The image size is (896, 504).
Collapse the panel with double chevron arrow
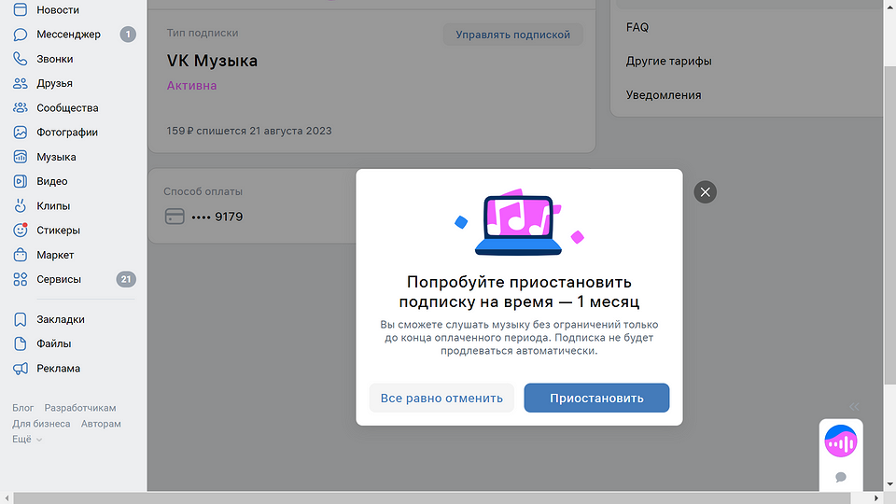(854, 407)
